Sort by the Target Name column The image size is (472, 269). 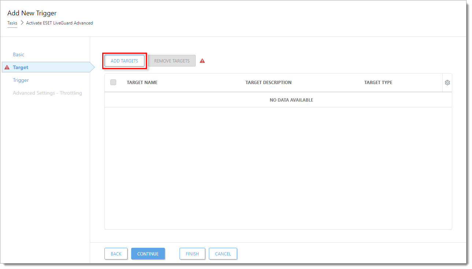tap(142, 83)
